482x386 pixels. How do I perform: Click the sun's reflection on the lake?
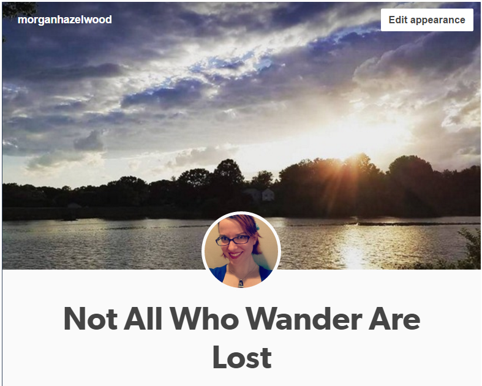point(353,246)
